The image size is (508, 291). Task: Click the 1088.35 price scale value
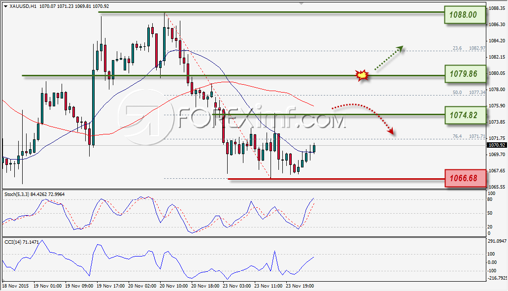(497, 8)
